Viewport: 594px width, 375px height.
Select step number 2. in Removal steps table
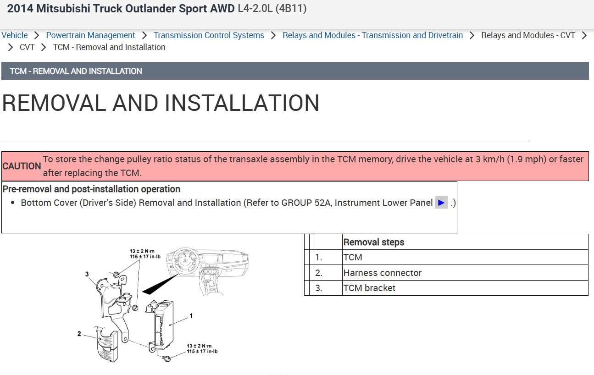[328, 273]
